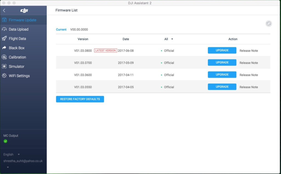Click the Latest Version badge
281x174 pixels.
105,50
